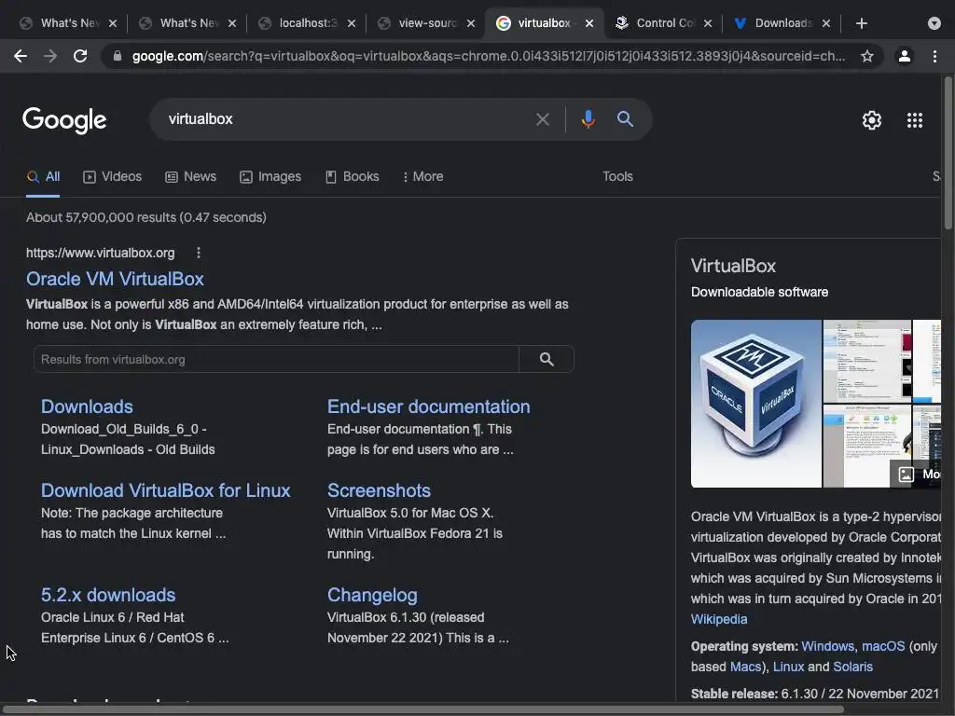This screenshot has height=716, width=955.
Task: Open the Chrome tab search dropdown arrow
Action: [x=934, y=23]
